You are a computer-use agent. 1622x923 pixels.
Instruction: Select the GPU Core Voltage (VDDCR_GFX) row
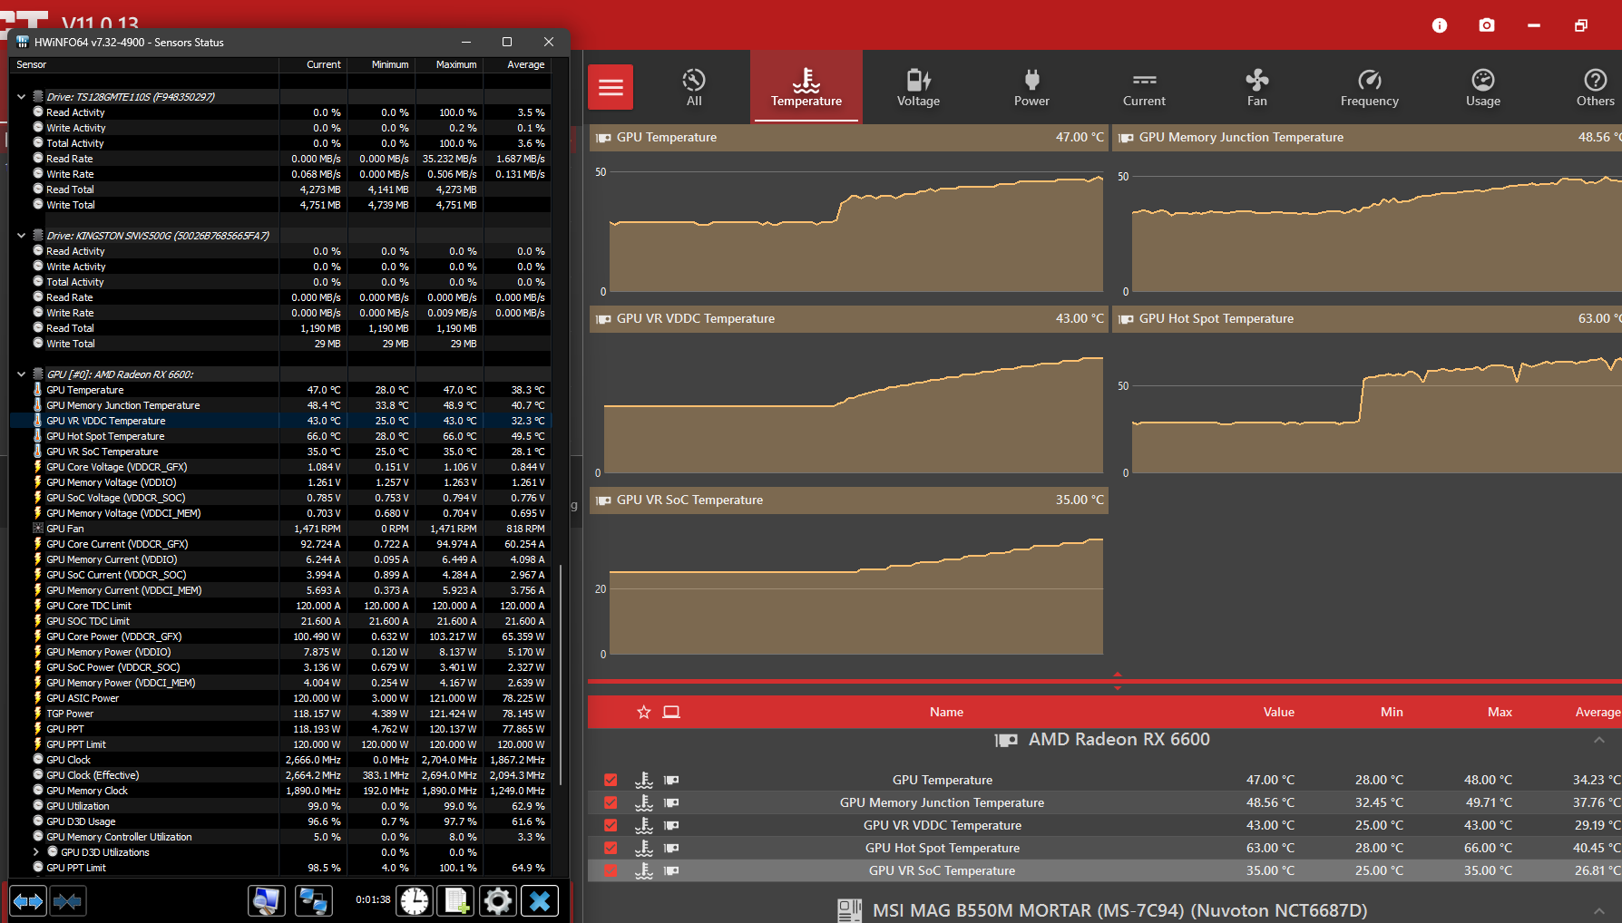(280, 467)
